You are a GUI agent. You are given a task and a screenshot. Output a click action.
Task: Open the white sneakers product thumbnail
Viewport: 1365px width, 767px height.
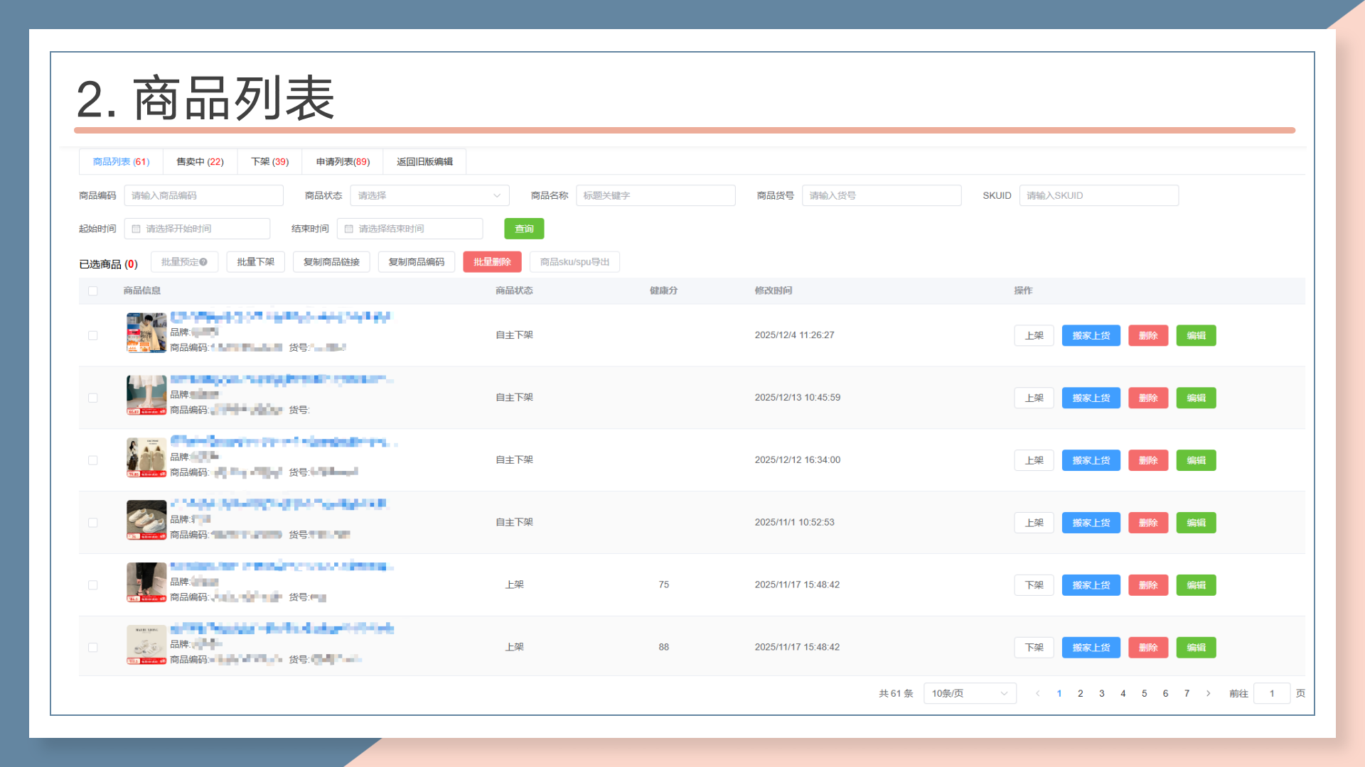point(146,521)
